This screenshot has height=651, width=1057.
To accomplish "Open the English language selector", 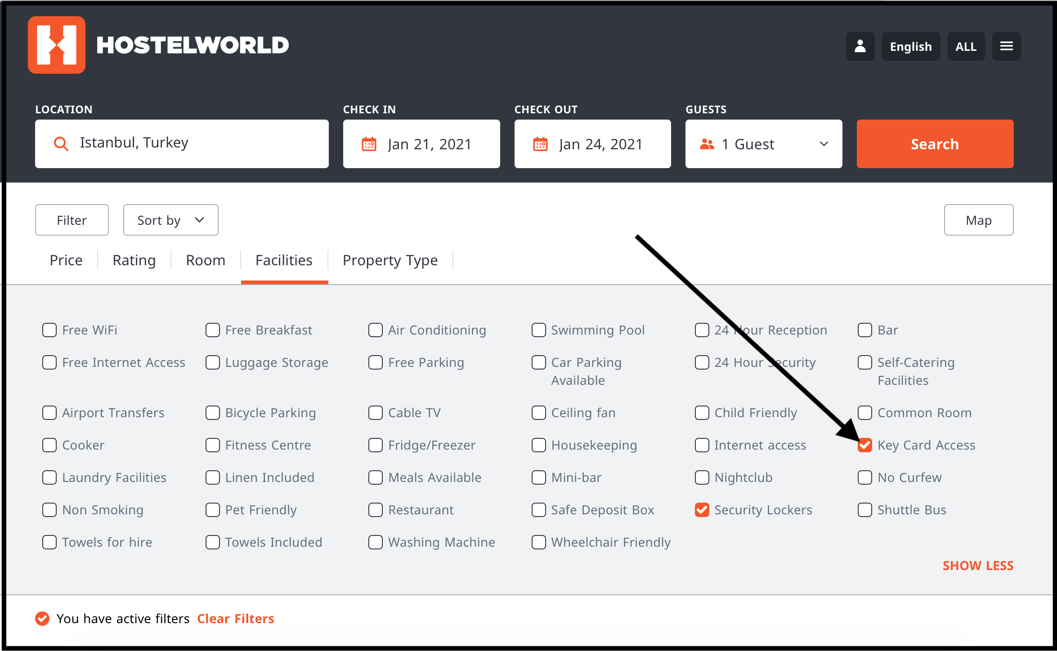I will 910,46.
